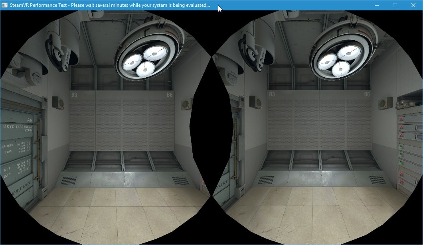This screenshot has height=245, width=423.
Task: Click the right eye rendered view
Action: pyautogui.click(x=318, y=127)
